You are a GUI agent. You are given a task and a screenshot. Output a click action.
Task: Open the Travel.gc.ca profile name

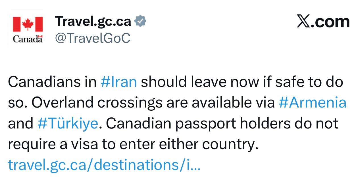[93, 22]
